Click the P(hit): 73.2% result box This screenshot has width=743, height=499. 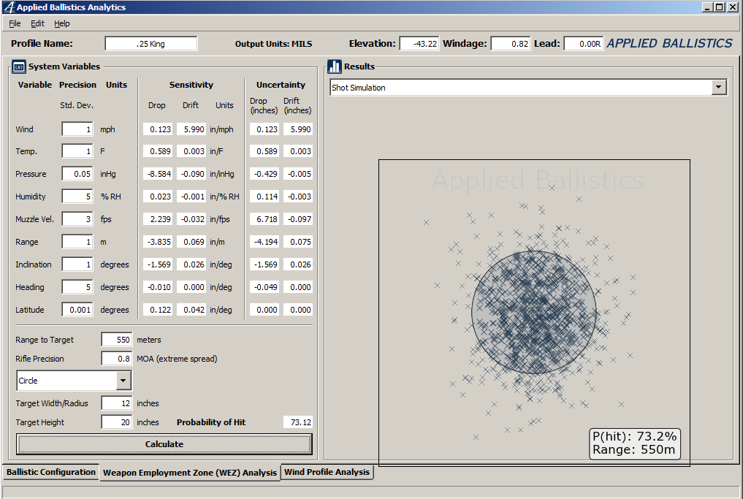[635, 443]
